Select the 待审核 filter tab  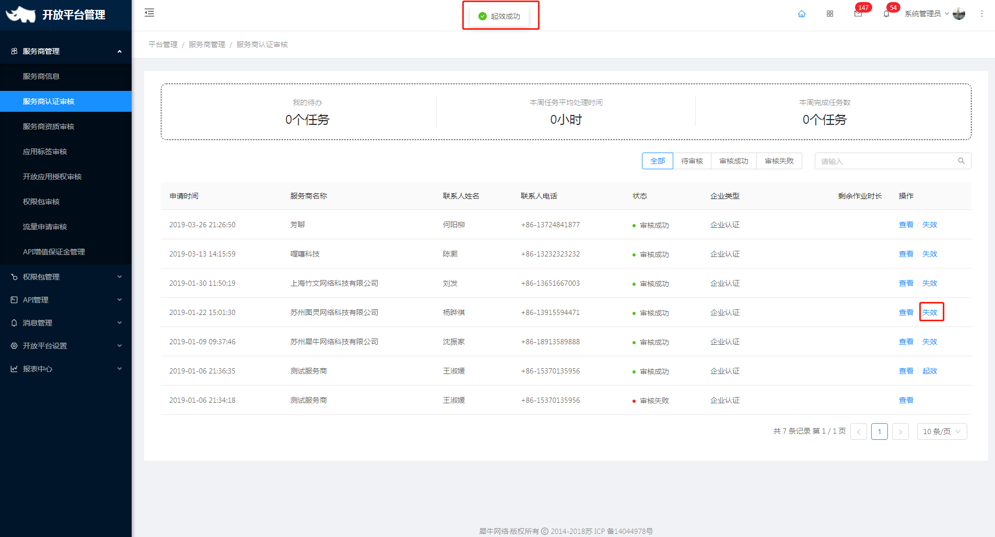click(692, 161)
